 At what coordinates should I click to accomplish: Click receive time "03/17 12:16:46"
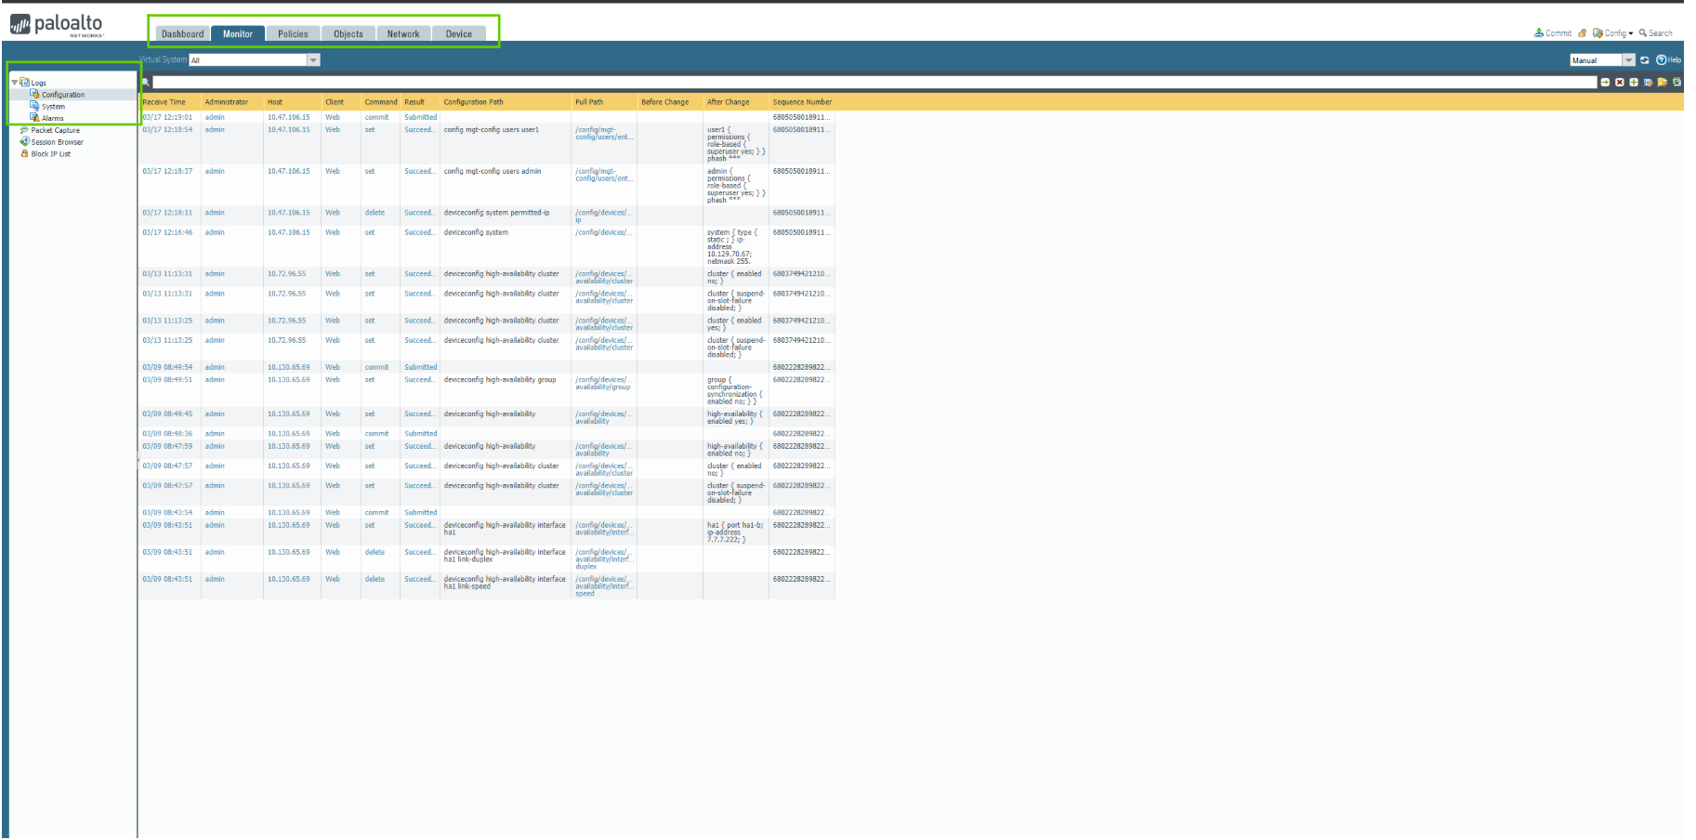[167, 232]
